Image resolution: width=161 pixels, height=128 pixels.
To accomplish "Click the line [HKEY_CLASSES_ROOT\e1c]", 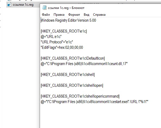I will coord(64,31).
